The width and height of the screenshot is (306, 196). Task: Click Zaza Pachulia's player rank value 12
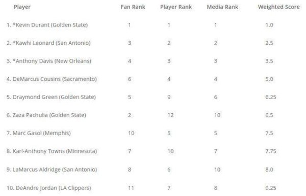coord(170,115)
